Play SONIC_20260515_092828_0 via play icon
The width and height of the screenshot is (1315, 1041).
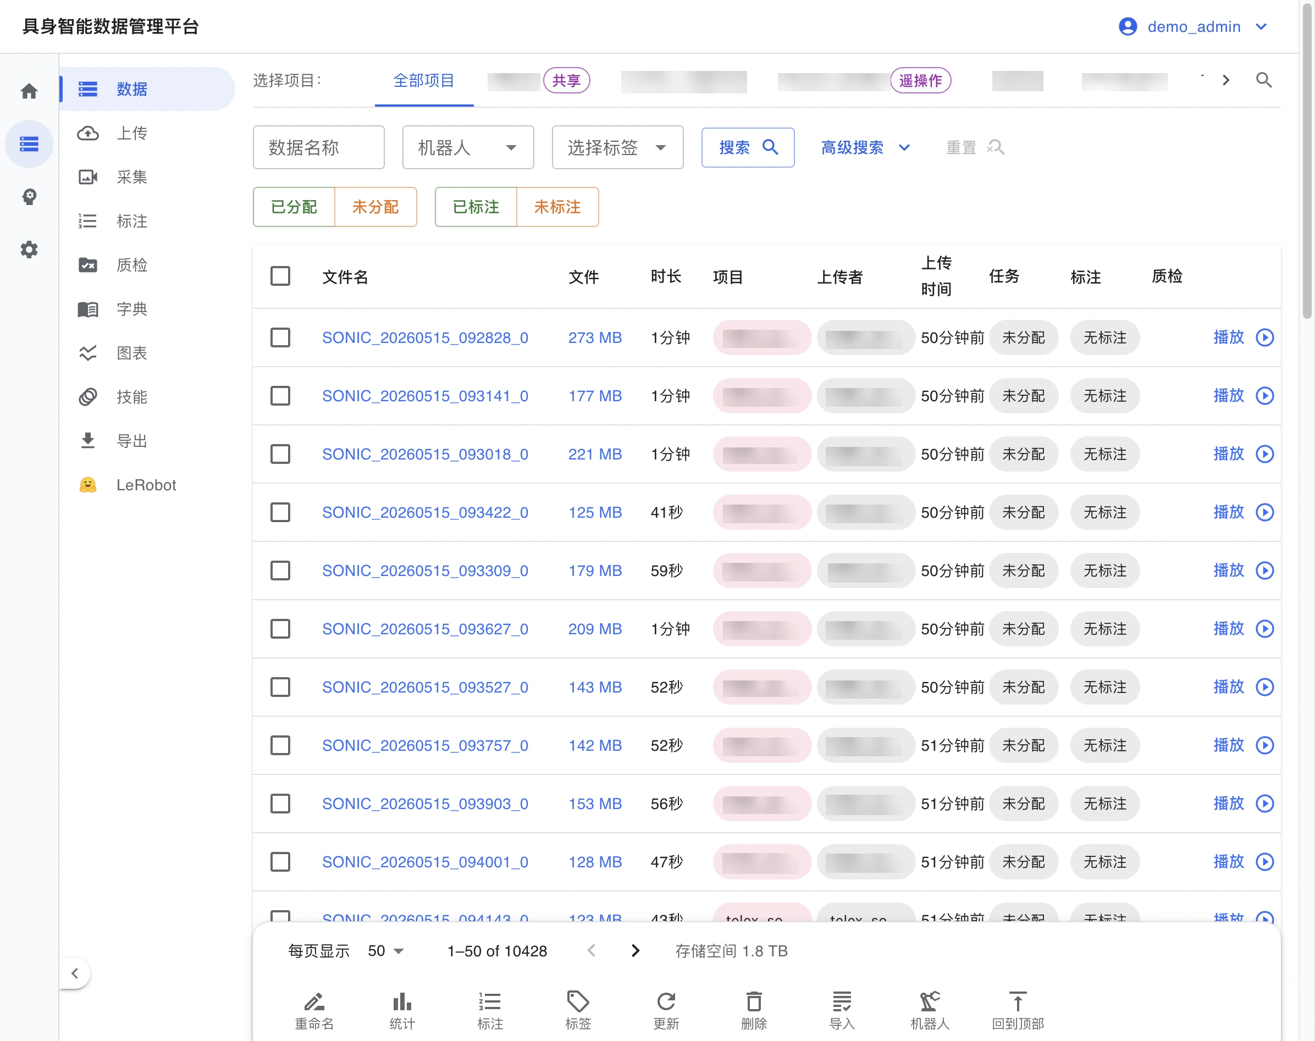click(1265, 337)
